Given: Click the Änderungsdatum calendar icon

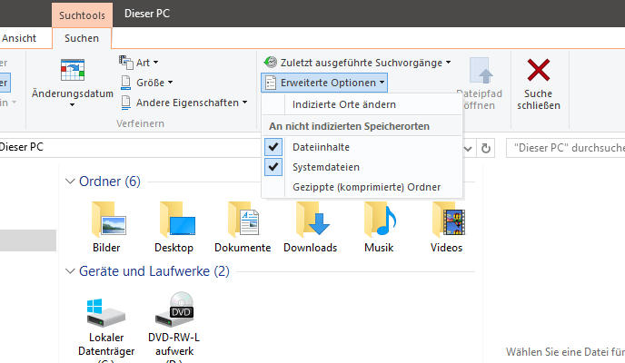Looking at the screenshot, I should 72,72.
